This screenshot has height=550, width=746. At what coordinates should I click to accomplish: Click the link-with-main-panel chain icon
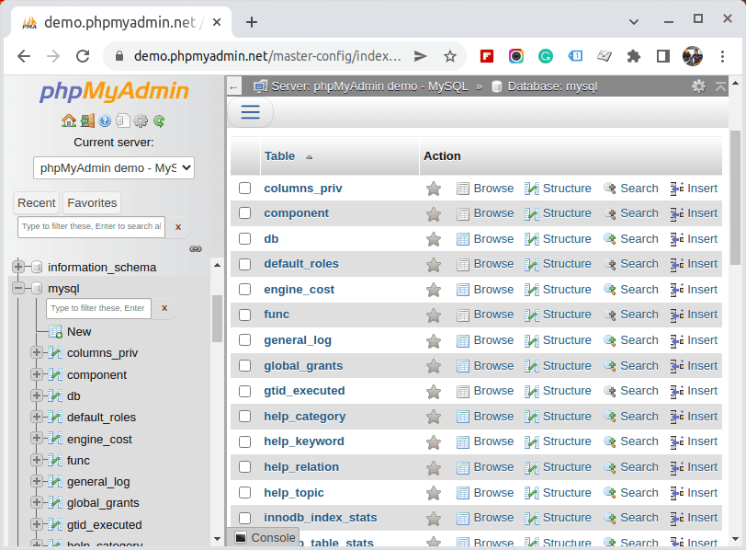coord(196,248)
